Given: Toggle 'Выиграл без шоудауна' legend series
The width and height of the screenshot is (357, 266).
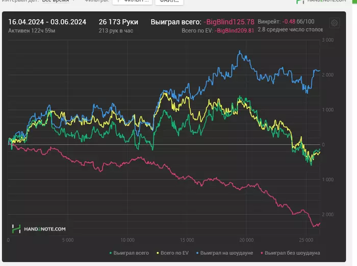Looking at the screenshot, I should 290,253.
